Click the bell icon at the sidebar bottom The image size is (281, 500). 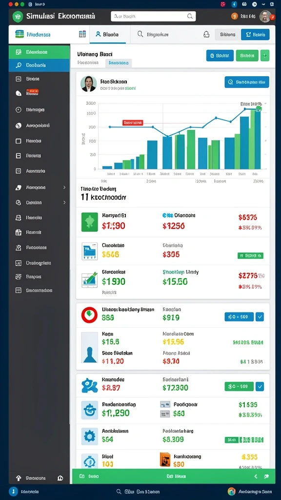(x=60, y=478)
